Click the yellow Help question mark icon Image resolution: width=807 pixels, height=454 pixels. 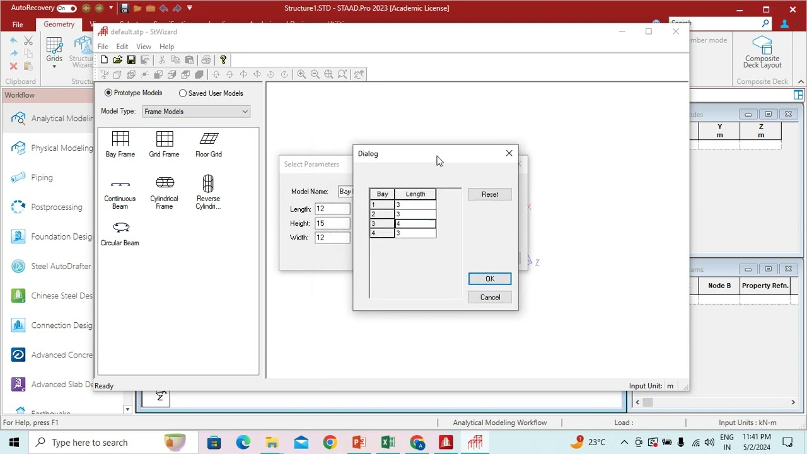223,60
